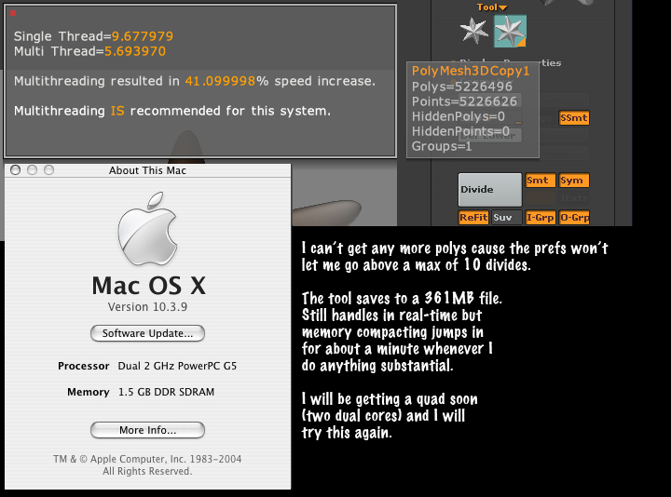Click the About This Mac title bar

pos(147,170)
